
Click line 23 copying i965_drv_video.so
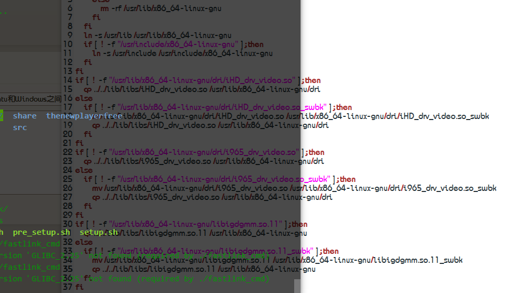(x=204, y=161)
